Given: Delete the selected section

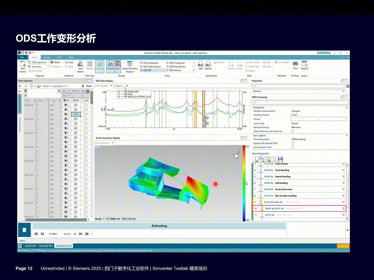Looking at the screenshot, I should pyautogui.click(x=55, y=62).
